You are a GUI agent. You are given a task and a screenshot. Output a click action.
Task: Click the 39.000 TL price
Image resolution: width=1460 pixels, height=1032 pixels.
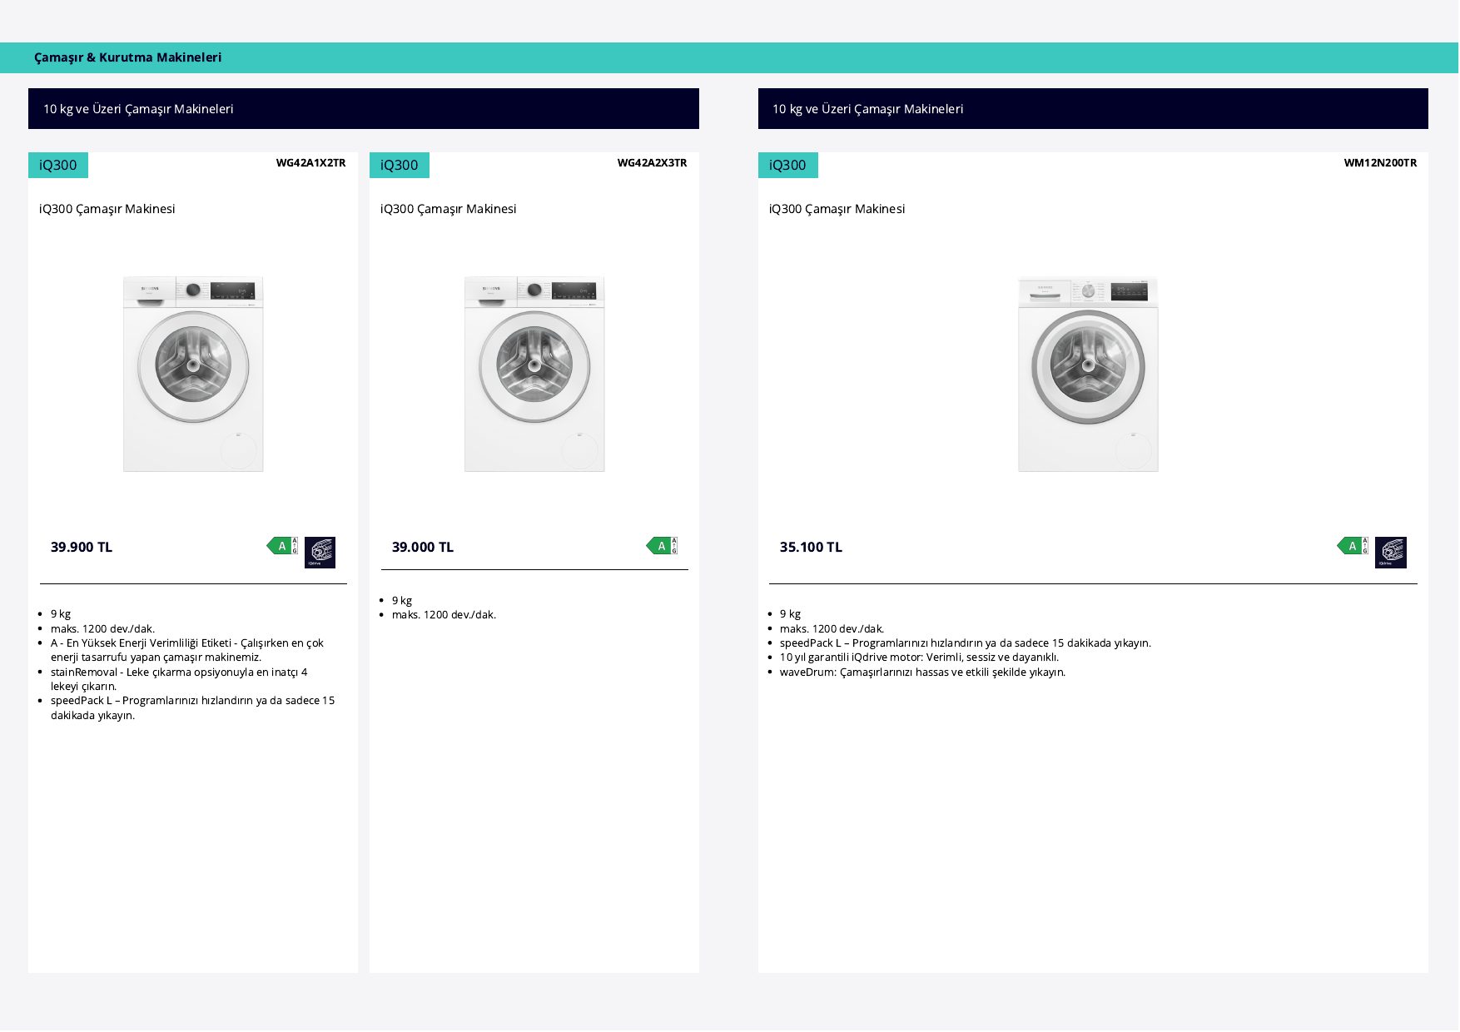(x=423, y=547)
